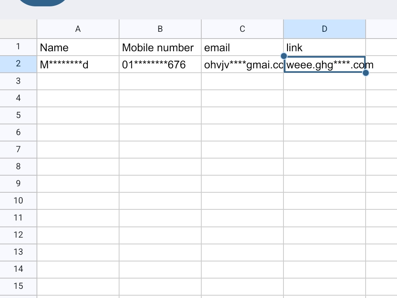
Task: Select cell with weee.ghg****.com link
Action: coord(325,64)
